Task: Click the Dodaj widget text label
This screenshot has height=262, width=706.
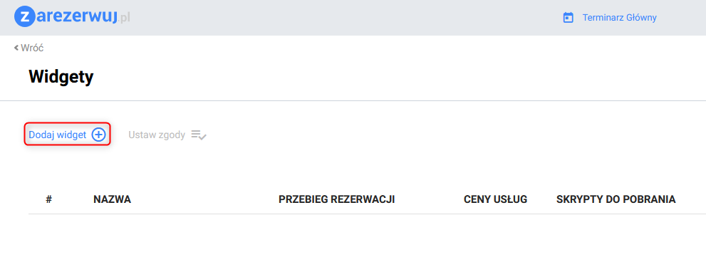Action: [x=57, y=135]
